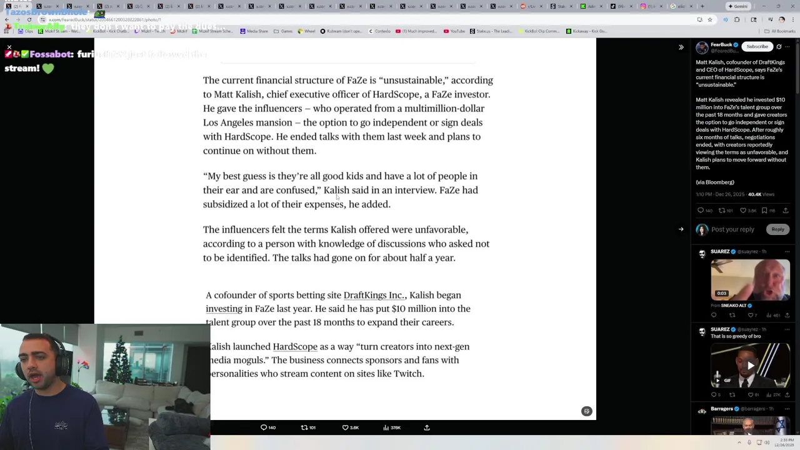Click the share icon under the photo
Screen dimensions: 800x450
[x=427, y=427]
